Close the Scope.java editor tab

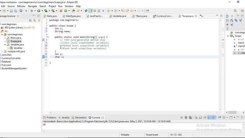(x=196, y=16)
